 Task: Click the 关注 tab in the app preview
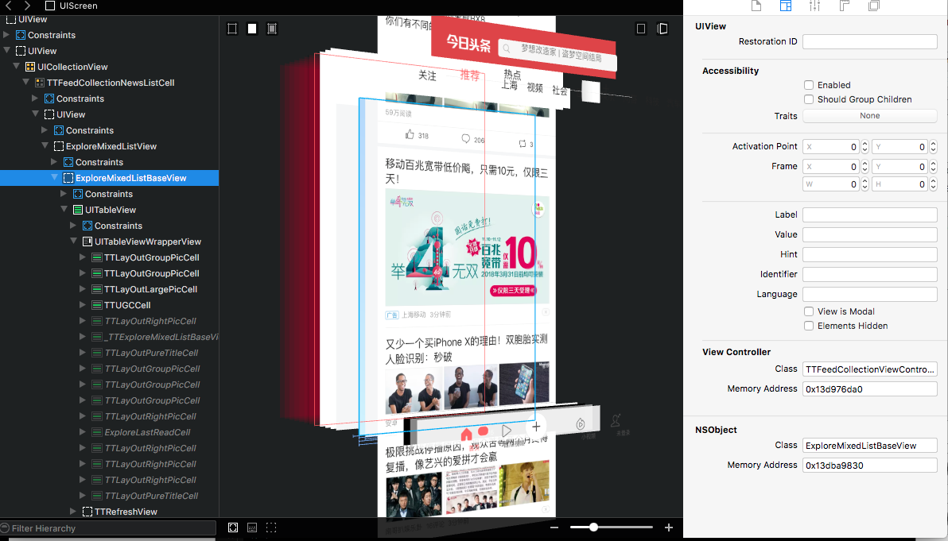coord(427,75)
